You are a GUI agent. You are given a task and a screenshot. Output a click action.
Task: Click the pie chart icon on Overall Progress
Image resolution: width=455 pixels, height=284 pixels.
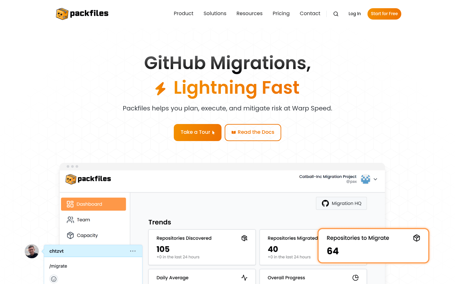pyautogui.click(x=355, y=278)
